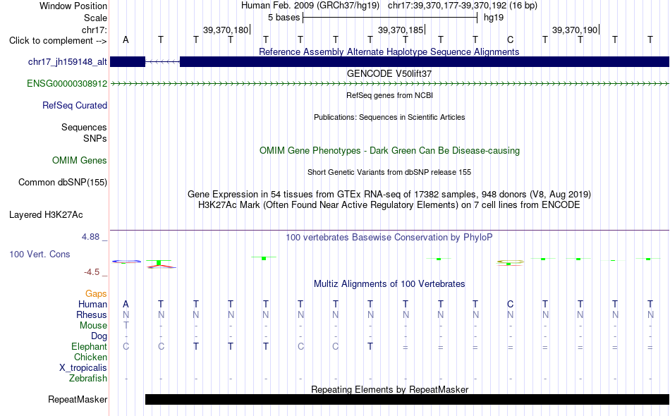The width and height of the screenshot is (670, 416).
Task: Select the Rhesus species label
Action: (92, 314)
